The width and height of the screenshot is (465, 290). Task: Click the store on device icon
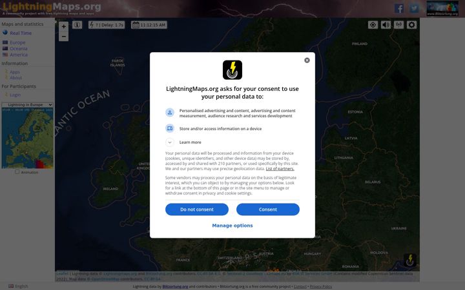click(170, 128)
